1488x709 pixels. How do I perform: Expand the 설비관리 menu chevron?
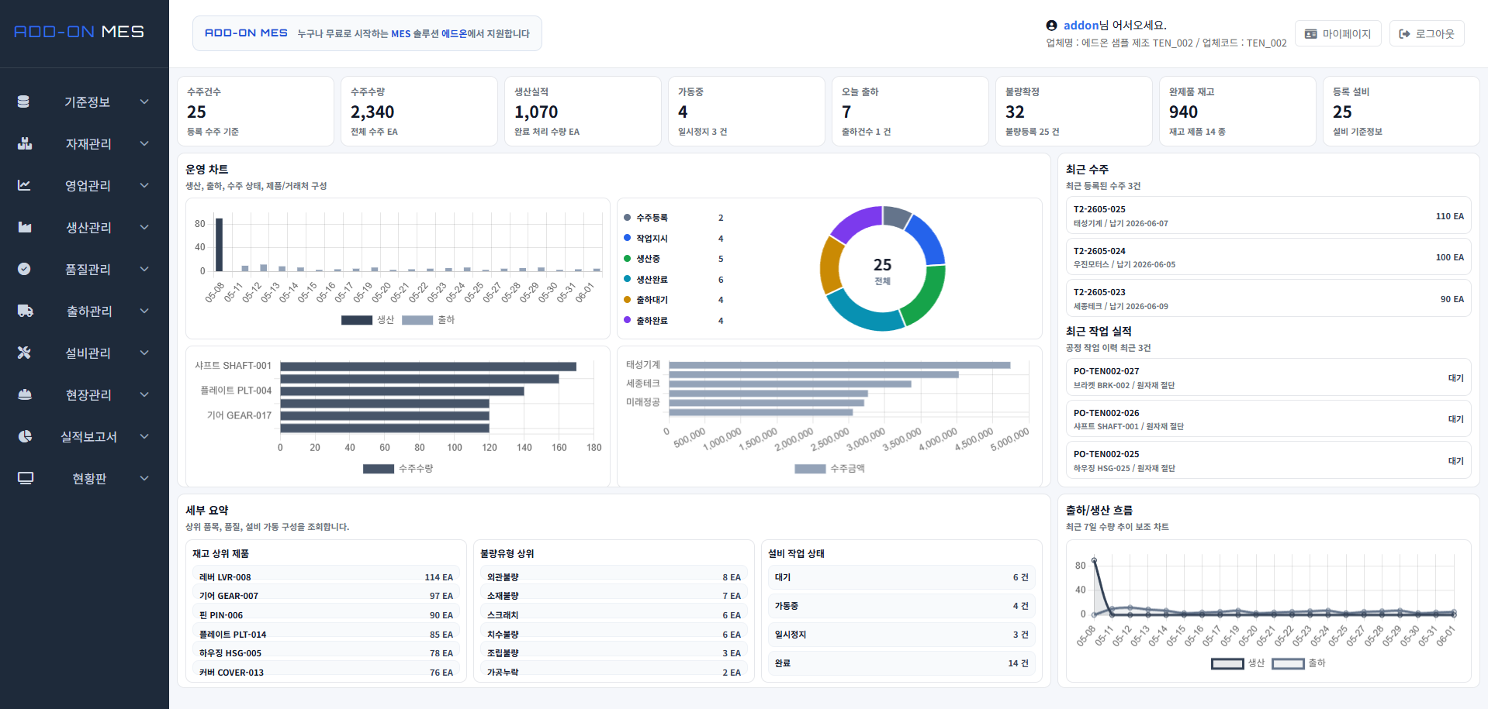144,353
